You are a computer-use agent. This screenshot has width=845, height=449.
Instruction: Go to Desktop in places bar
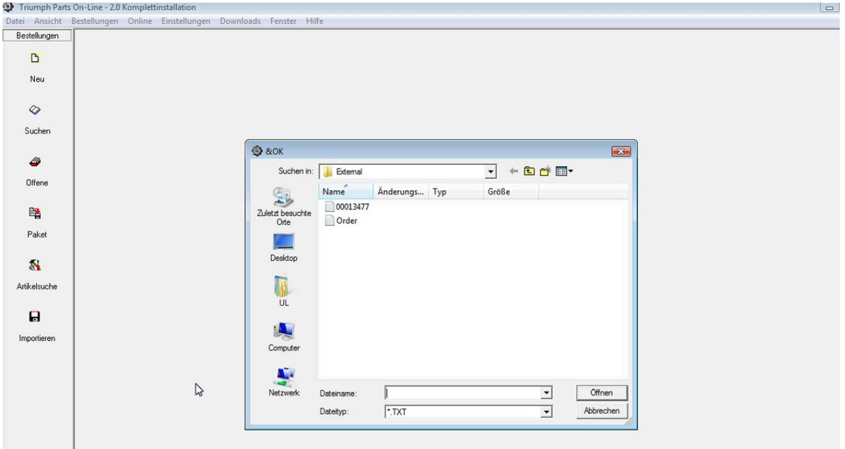point(284,249)
